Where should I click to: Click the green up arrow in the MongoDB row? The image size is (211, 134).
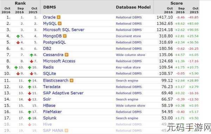tap(18, 36)
